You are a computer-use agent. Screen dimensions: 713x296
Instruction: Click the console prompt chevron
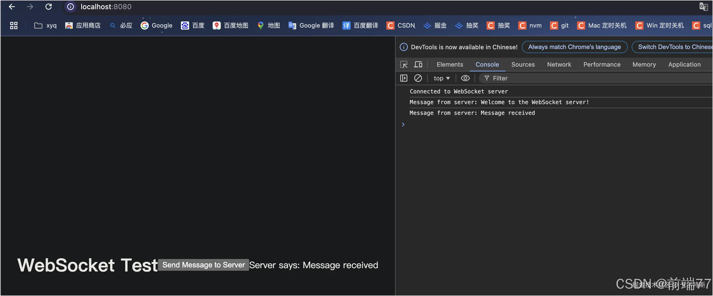point(403,124)
